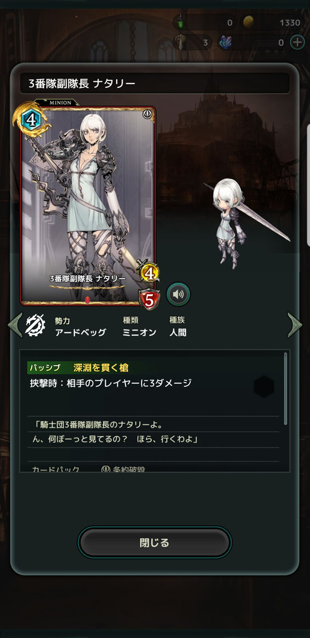
Task: Go to the next card with right arrow
Action: pyautogui.click(x=294, y=325)
